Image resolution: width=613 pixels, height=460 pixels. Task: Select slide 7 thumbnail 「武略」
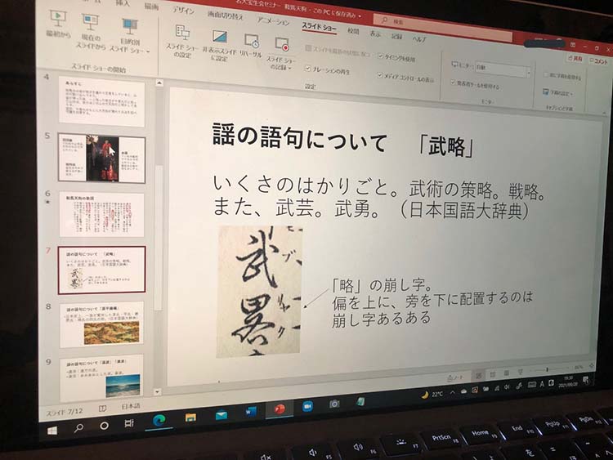click(x=101, y=270)
